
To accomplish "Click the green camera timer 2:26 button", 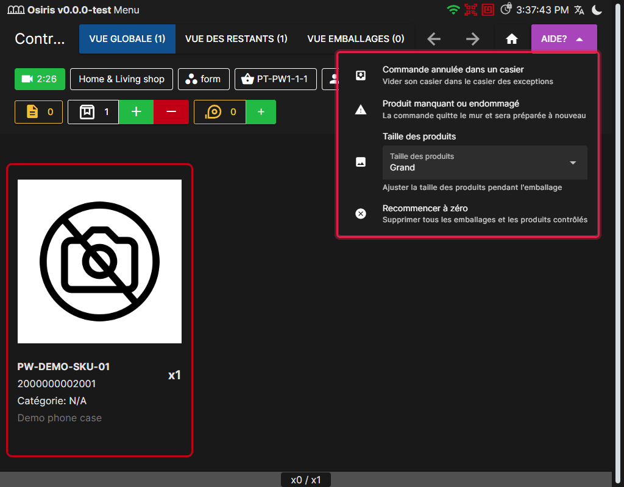I will click(x=40, y=79).
